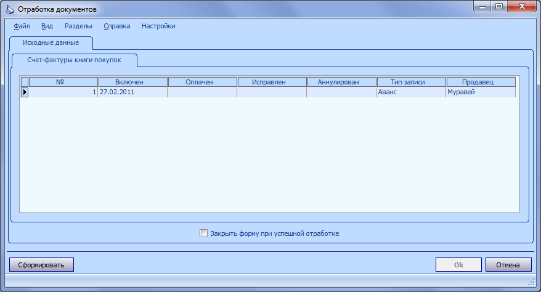Click the Ok button

tap(458, 265)
